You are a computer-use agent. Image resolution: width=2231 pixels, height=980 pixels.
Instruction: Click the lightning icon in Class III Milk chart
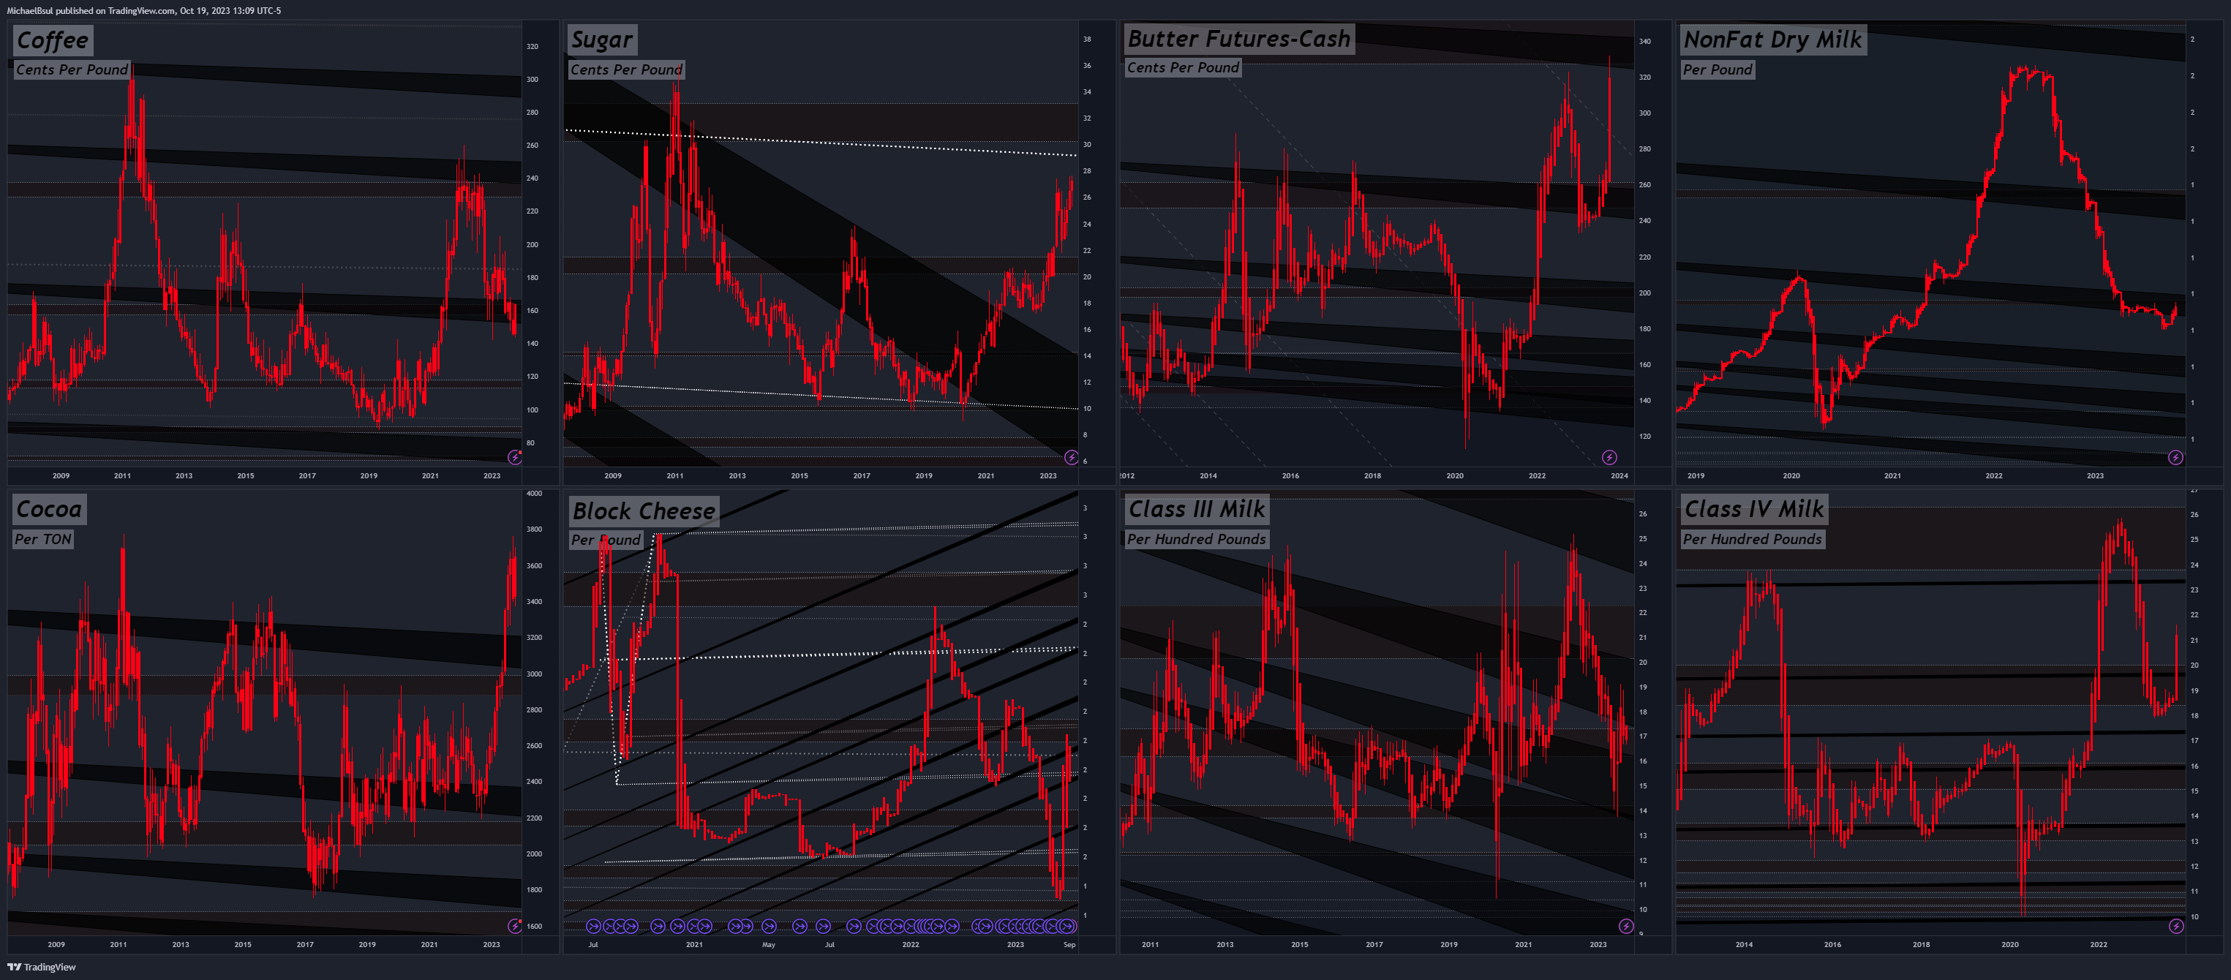coord(1627,927)
